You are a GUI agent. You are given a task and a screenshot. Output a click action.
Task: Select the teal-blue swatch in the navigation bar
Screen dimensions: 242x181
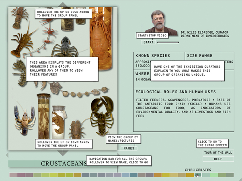[x=133, y=175]
